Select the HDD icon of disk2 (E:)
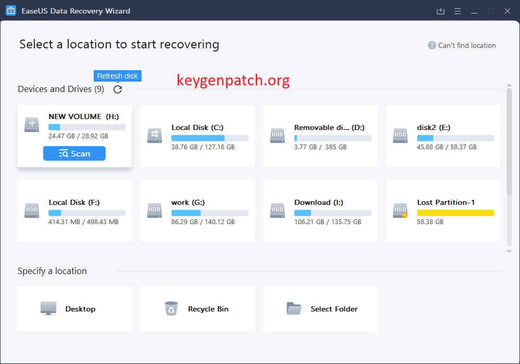Screen dimensions: 520x364 (x=400, y=136)
